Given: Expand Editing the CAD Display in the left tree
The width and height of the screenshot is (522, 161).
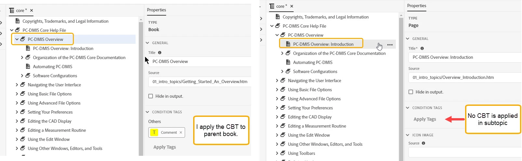Looking at the screenshot, I should coord(17,121).
